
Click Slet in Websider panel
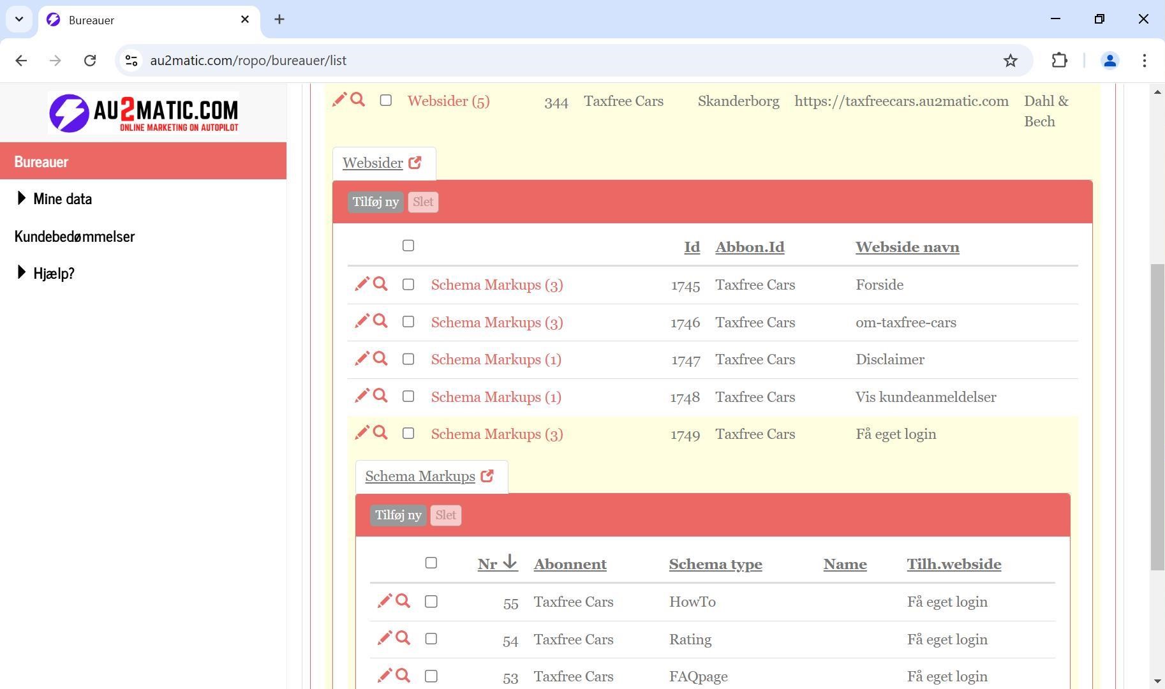pos(423,202)
